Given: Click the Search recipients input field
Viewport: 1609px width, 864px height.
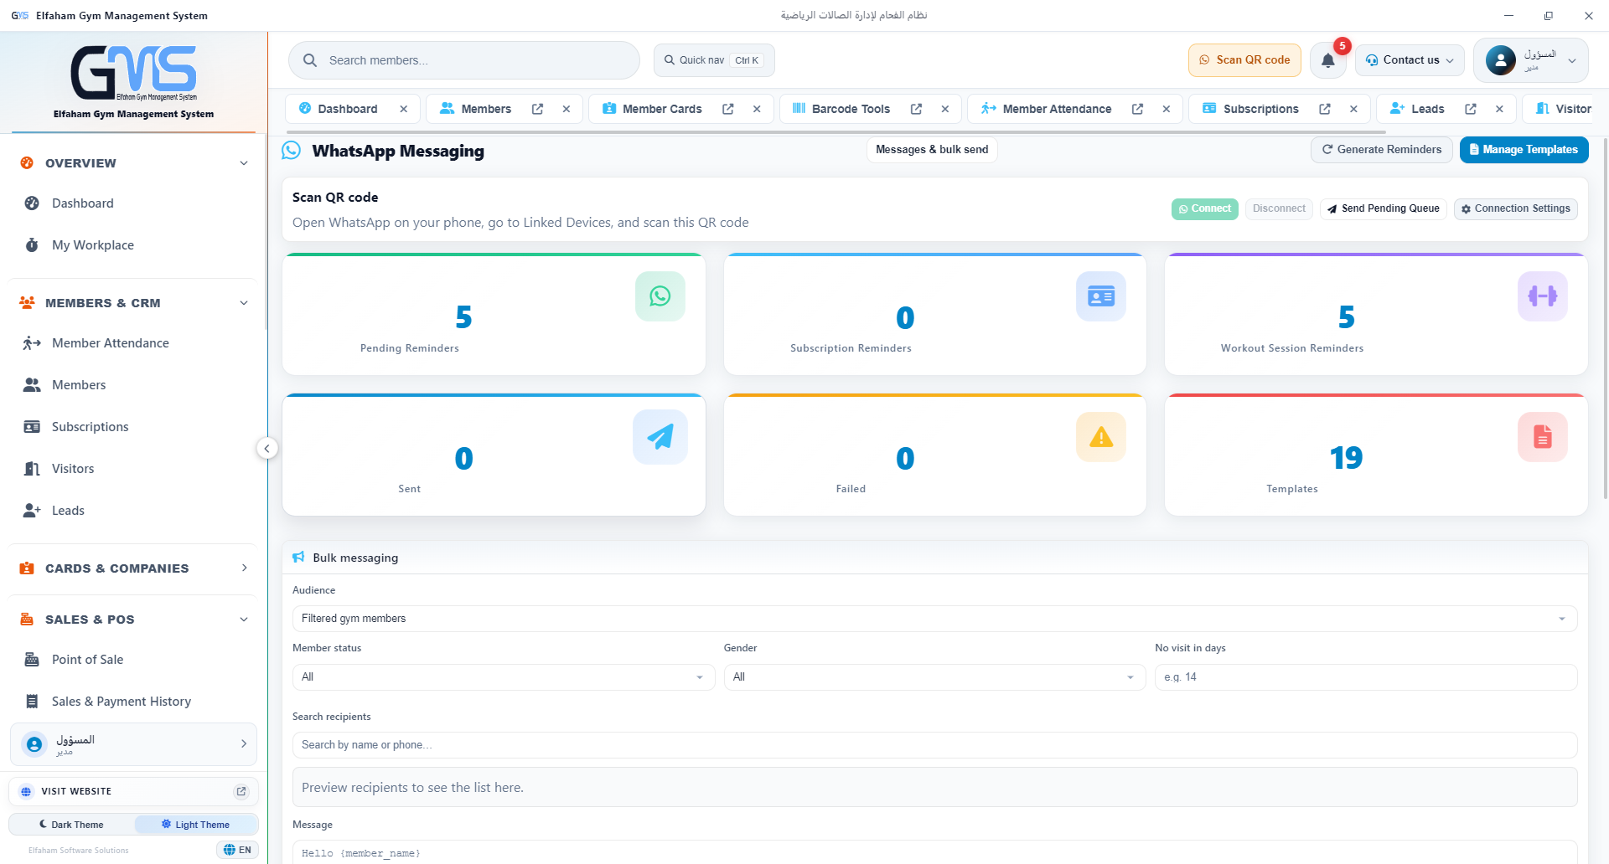Looking at the screenshot, I should point(934,745).
